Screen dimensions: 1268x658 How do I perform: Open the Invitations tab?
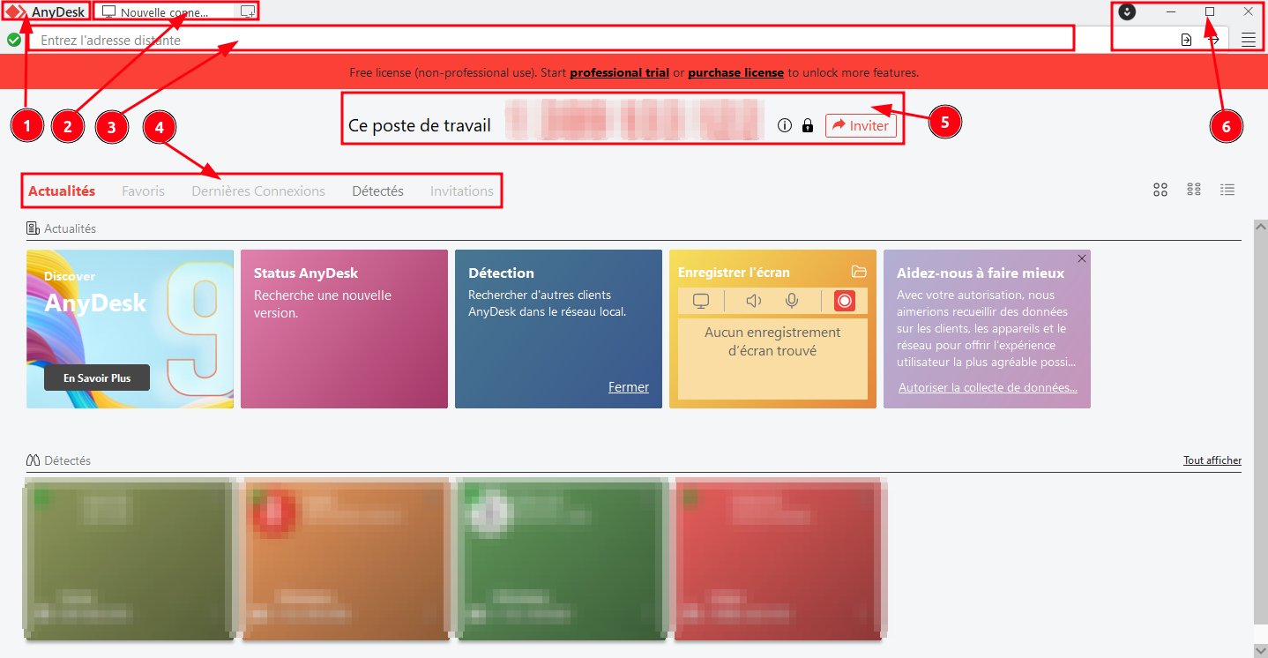pyautogui.click(x=462, y=191)
